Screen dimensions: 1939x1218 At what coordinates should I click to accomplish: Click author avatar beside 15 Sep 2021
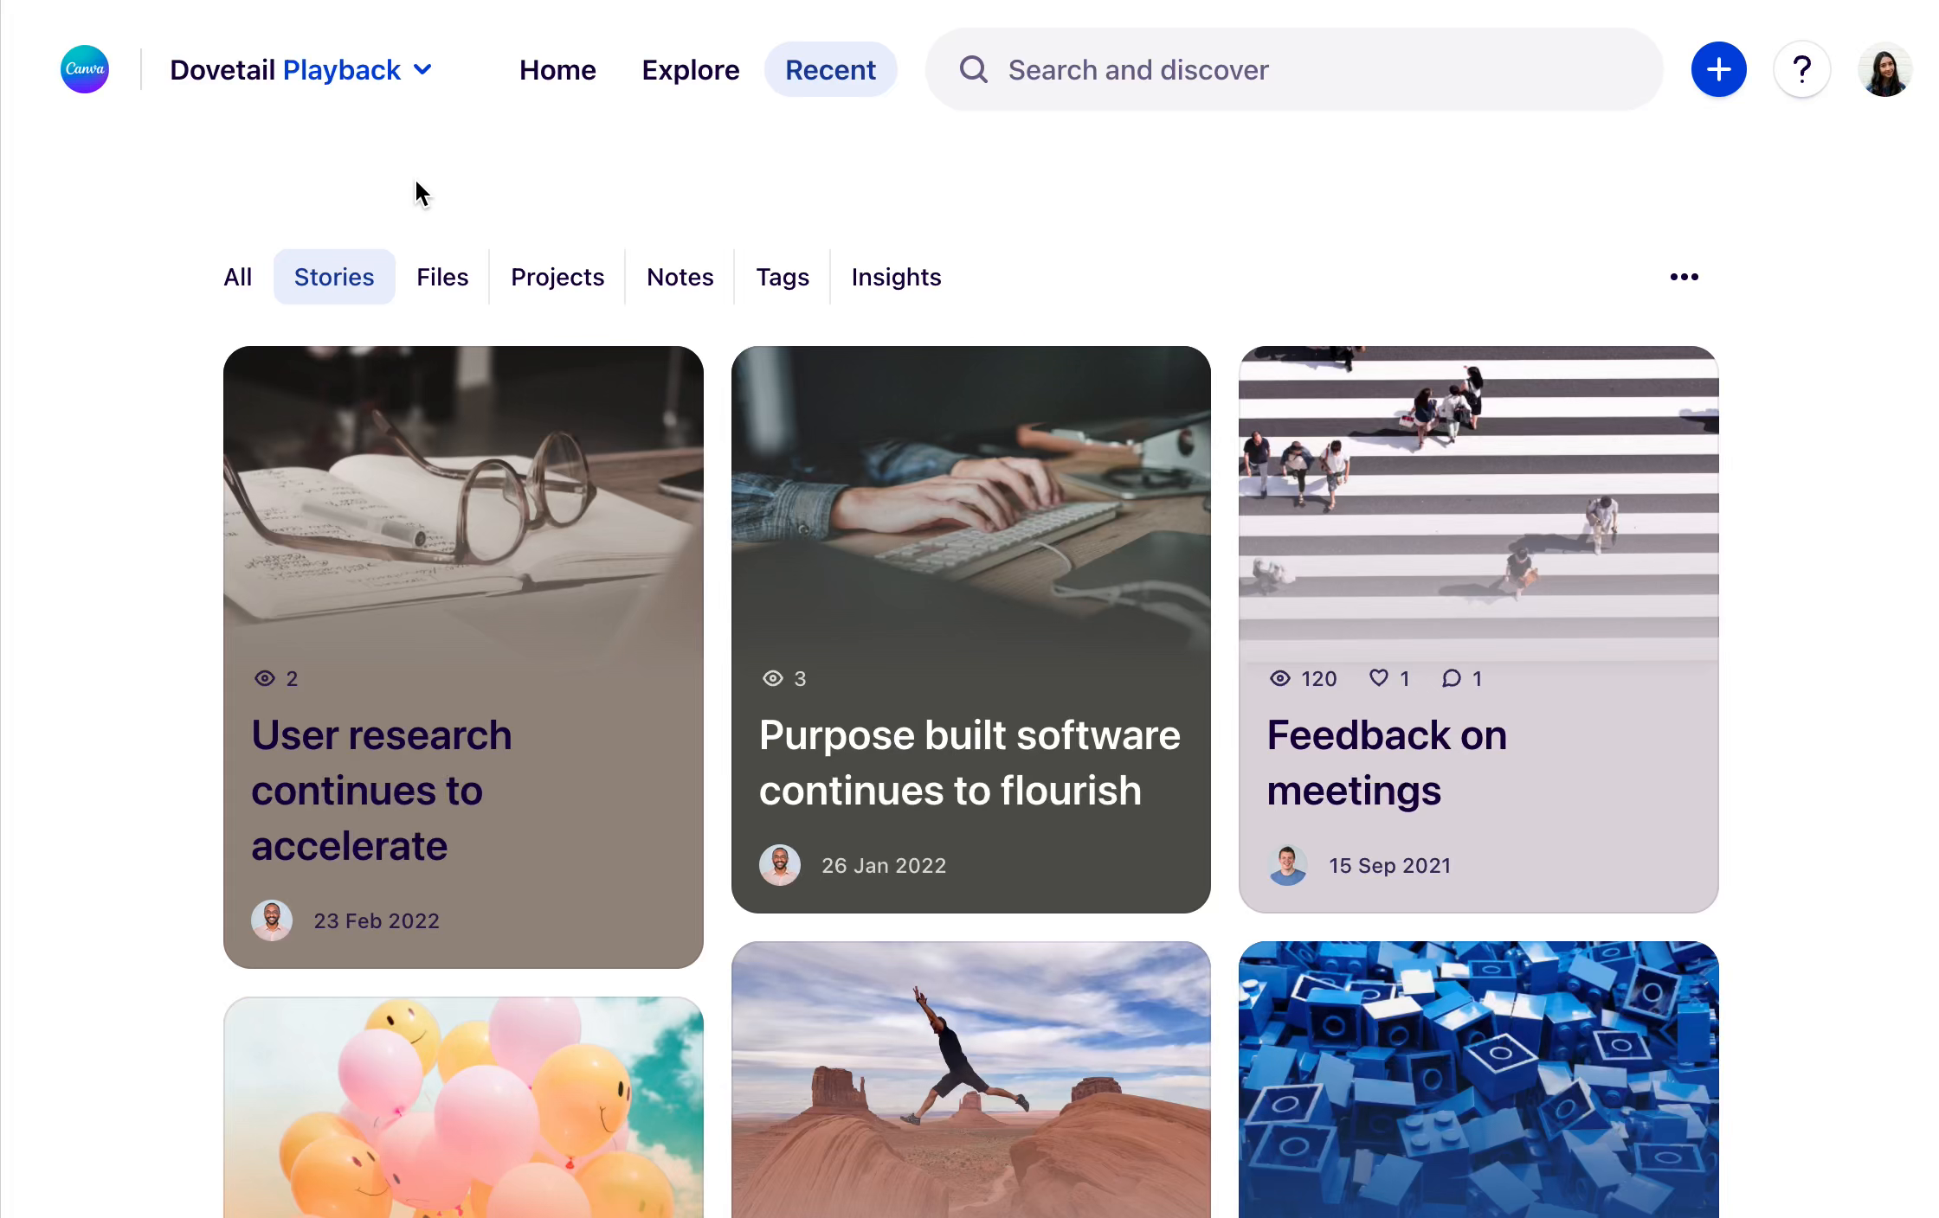pyautogui.click(x=1287, y=865)
